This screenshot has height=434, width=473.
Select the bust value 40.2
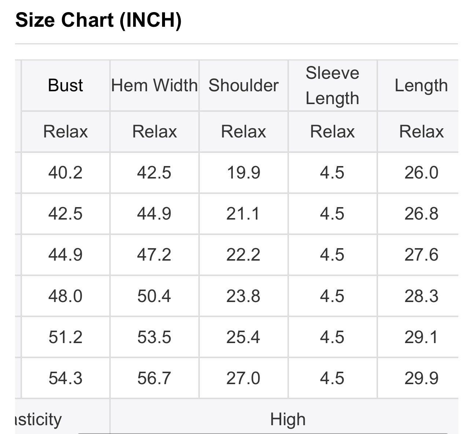[x=66, y=173]
